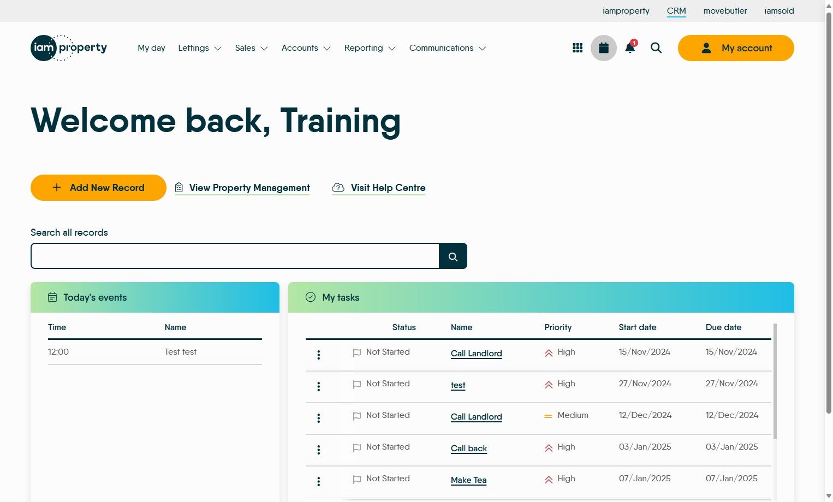Click the My tasks checkmark icon
The height and width of the screenshot is (502, 833).
tap(310, 297)
